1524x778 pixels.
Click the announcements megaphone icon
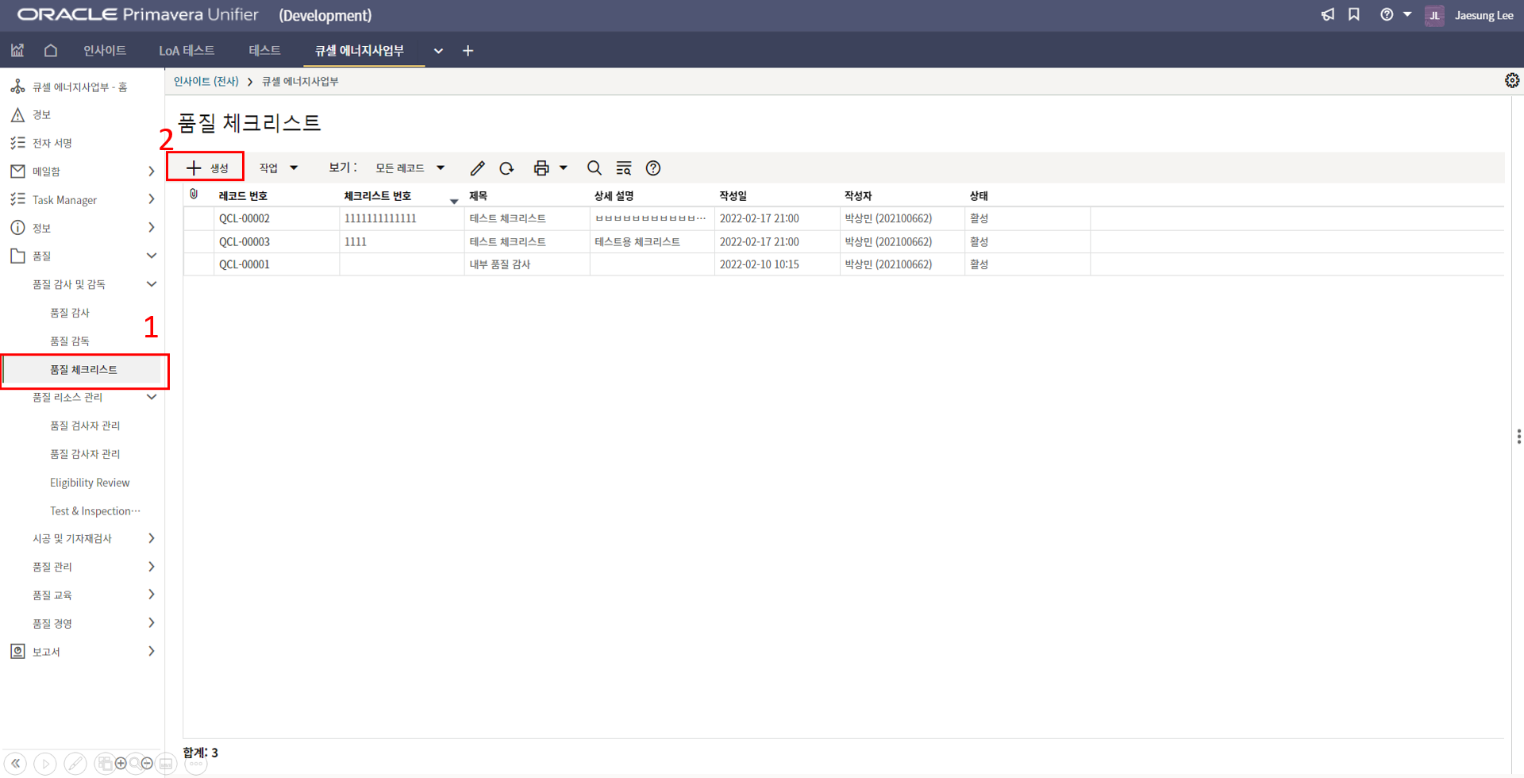[x=1328, y=15]
